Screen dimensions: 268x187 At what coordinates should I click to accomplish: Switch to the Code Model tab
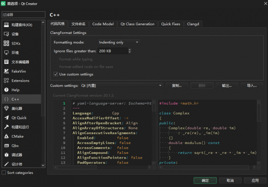(103, 24)
